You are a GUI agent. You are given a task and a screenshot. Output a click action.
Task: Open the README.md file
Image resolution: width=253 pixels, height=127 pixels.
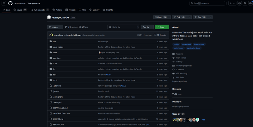(x=58, y=124)
